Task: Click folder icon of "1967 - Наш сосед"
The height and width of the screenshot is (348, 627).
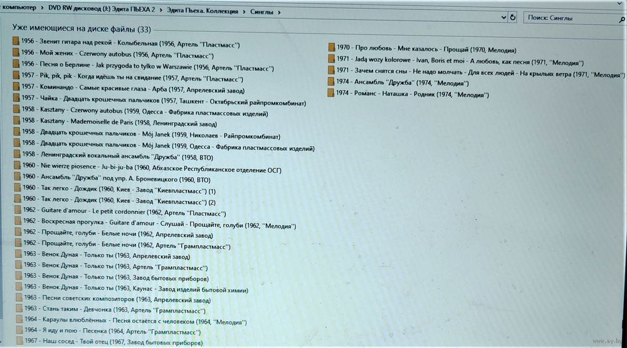Action: [19, 340]
